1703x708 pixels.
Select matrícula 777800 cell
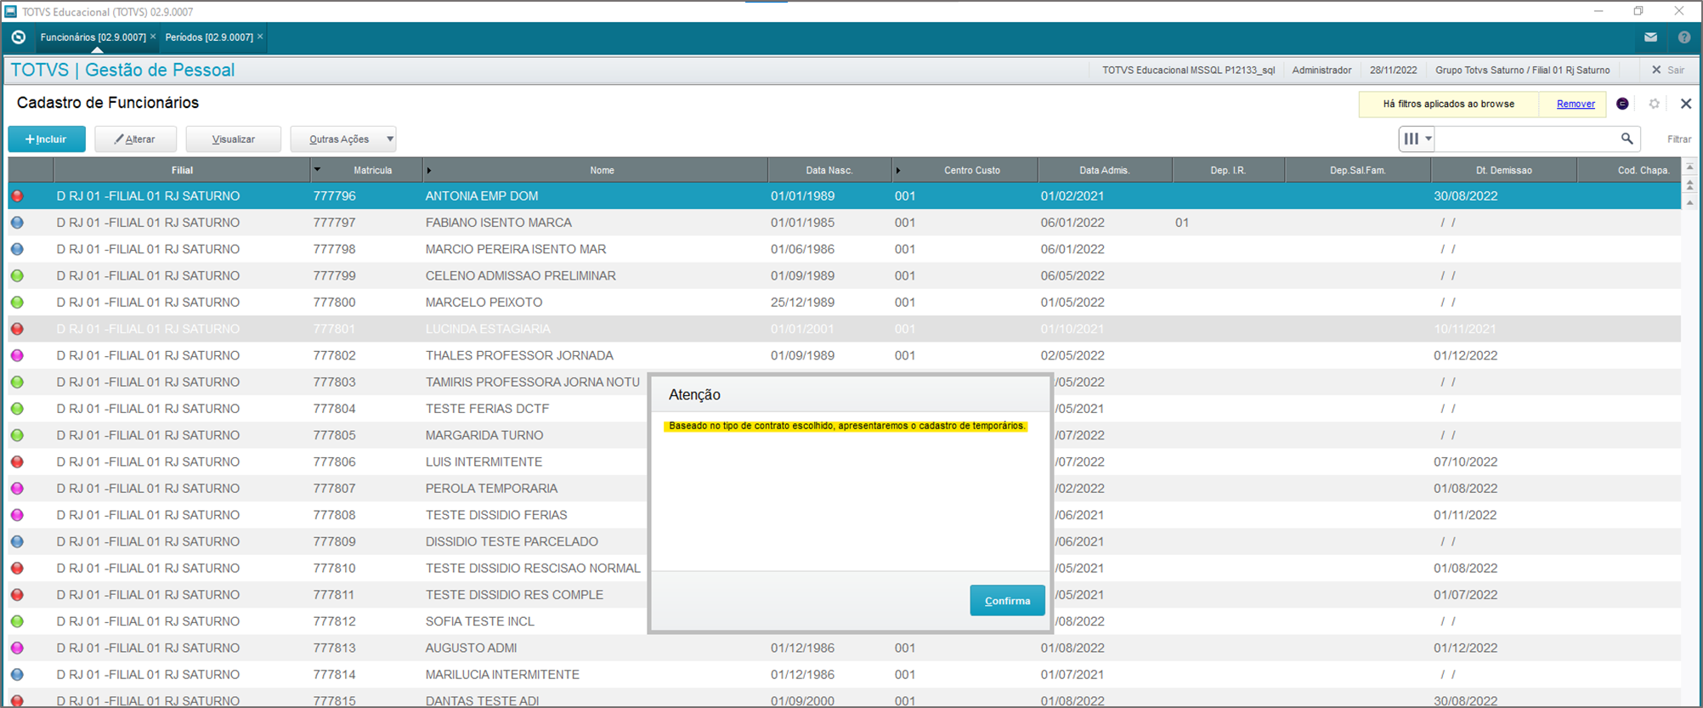pos(334,303)
